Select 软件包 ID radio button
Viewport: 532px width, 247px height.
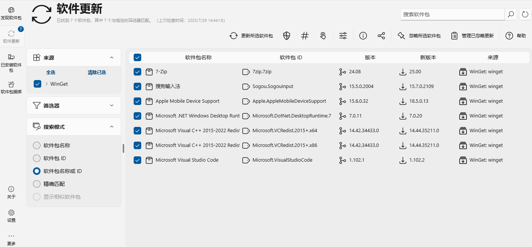37,158
